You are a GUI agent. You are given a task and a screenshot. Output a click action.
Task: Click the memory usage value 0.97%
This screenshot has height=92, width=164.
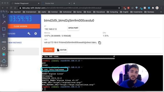(x=58, y=36)
